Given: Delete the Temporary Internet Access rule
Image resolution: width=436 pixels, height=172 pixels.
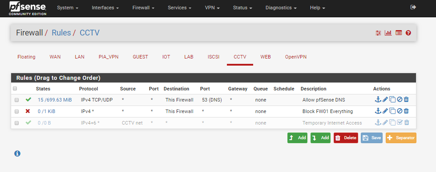Looking at the screenshot, I should click(x=407, y=122).
